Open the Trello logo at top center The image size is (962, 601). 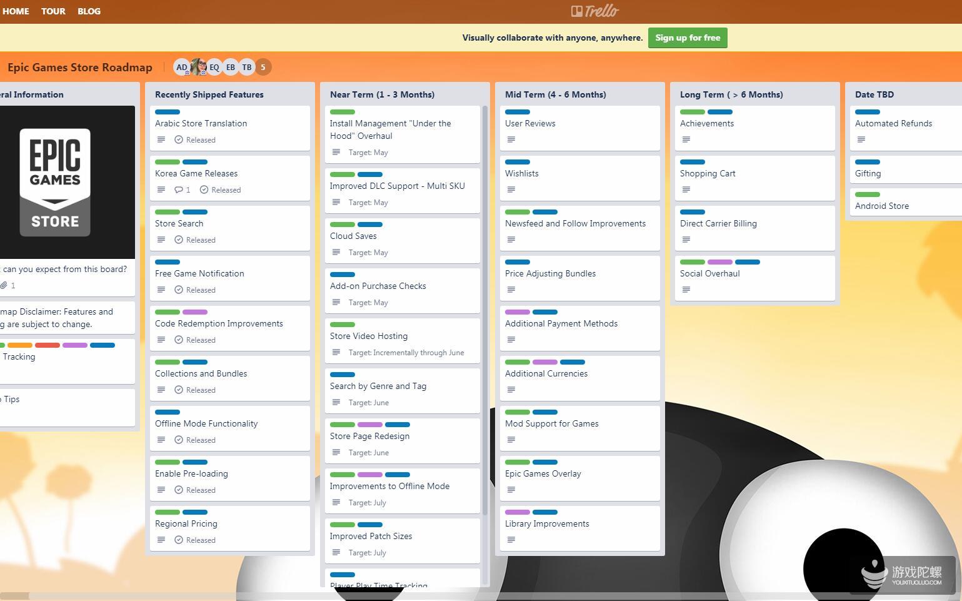coord(594,11)
